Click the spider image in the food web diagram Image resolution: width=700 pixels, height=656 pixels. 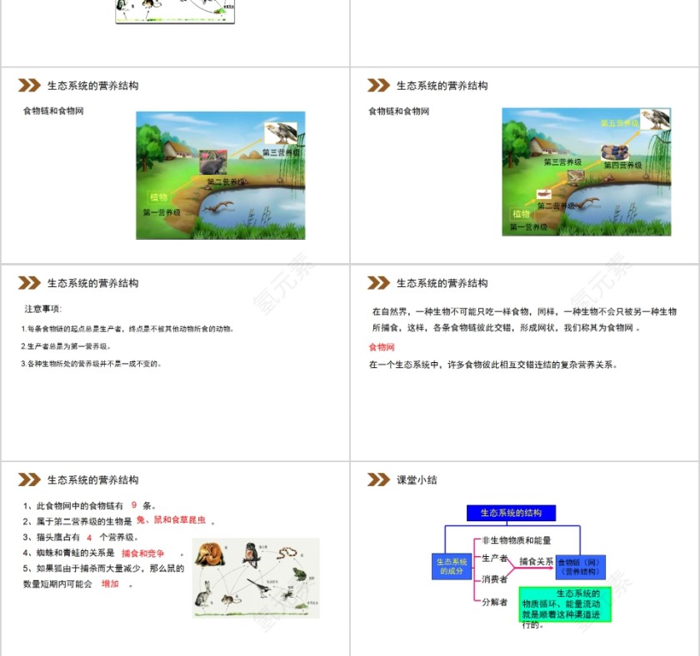[289, 594]
